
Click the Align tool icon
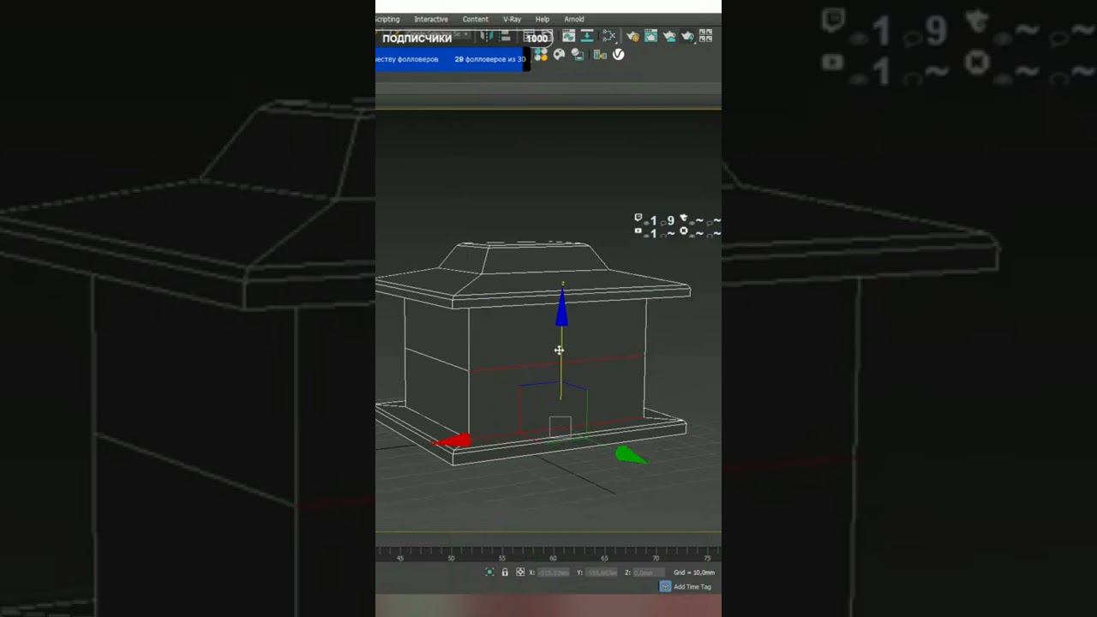click(505, 36)
